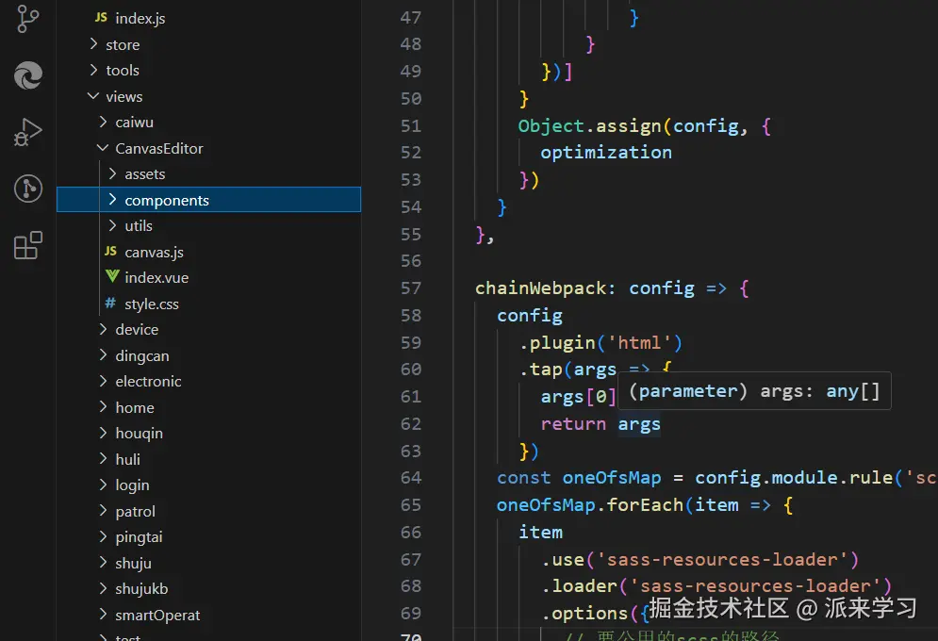Collapse the CanvasEditor folder chevron
The width and height of the screenshot is (938, 641).
103,148
